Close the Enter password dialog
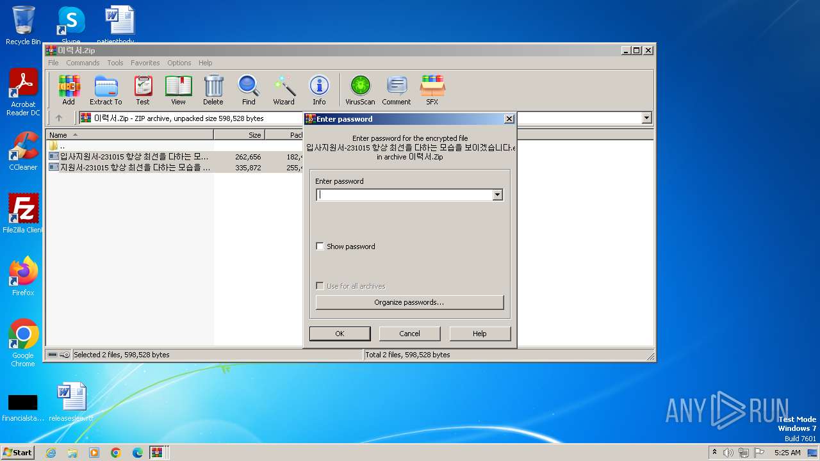This screenshot has height=461, width=820. pos(509,119)
